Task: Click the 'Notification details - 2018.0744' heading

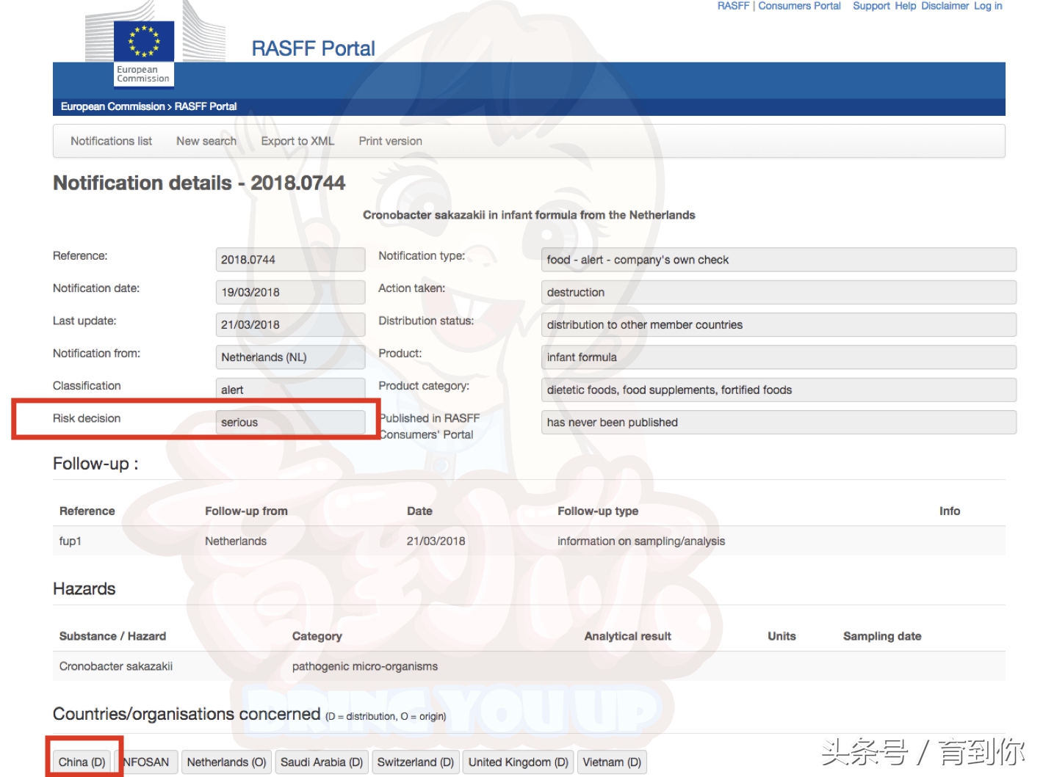Action: (199, 183)
